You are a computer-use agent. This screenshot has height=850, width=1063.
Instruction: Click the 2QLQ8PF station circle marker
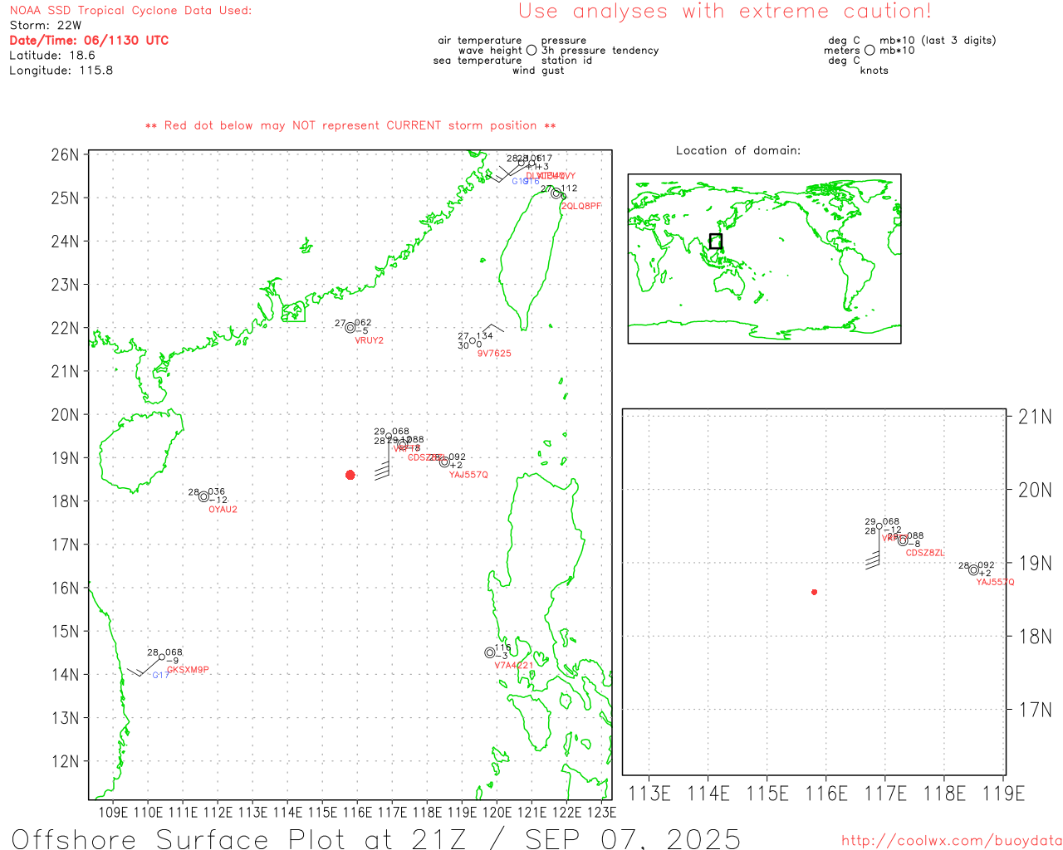click(556, 193)
